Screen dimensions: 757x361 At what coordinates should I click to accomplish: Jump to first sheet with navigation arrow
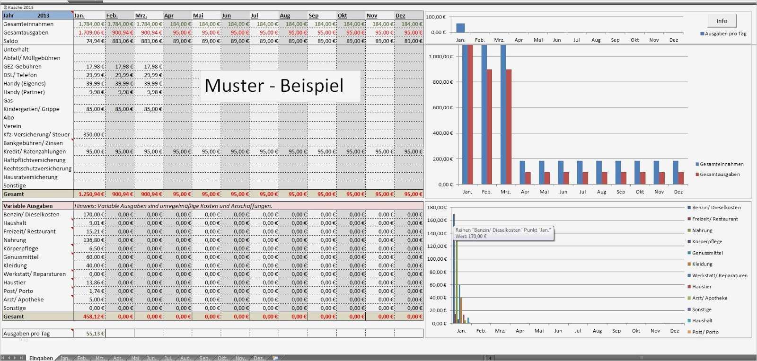[x=3, y=358]
